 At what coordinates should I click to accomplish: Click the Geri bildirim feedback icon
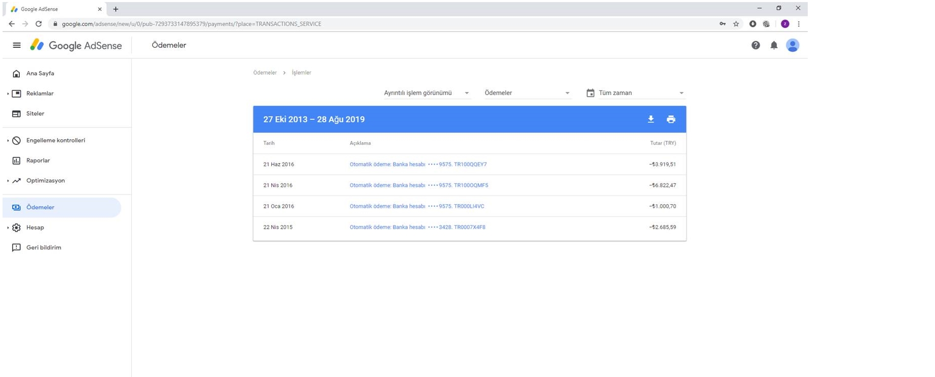coord(16,247)
